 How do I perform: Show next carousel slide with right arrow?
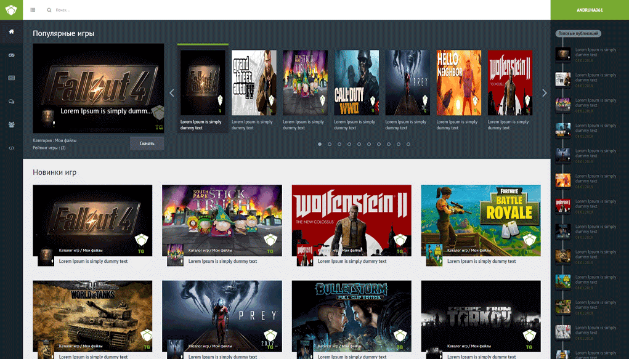coord(545,93)
